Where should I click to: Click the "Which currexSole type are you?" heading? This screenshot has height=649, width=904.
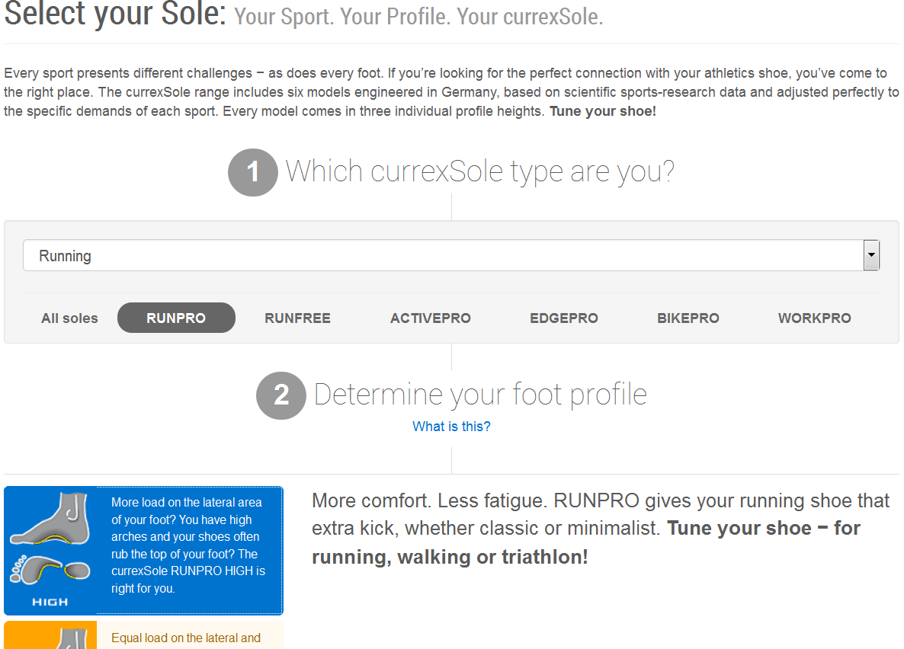point(479,171)
